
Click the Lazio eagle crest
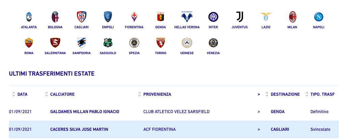point(266,17)
